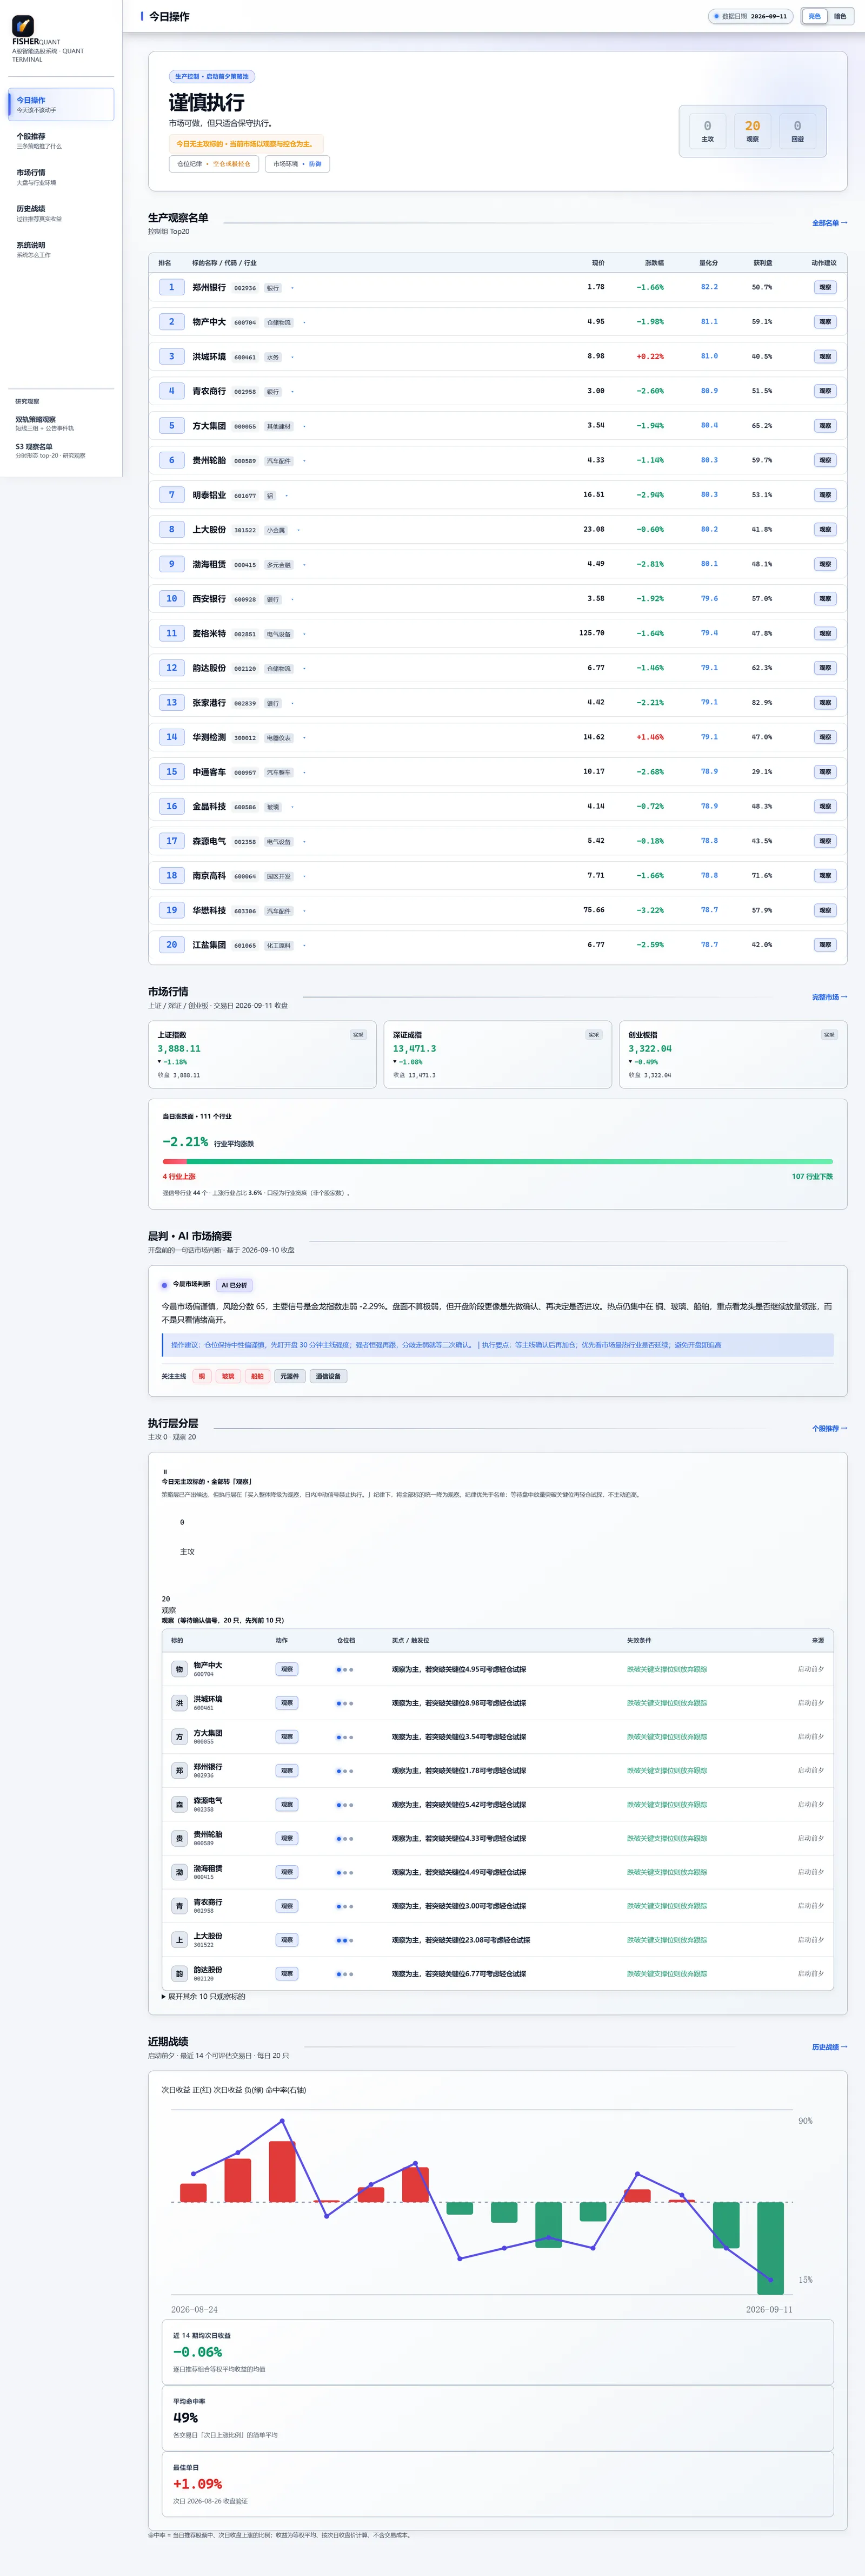Open 历史战绩 in the sidebar
The image size is (865, 2576).
(61, 213)
